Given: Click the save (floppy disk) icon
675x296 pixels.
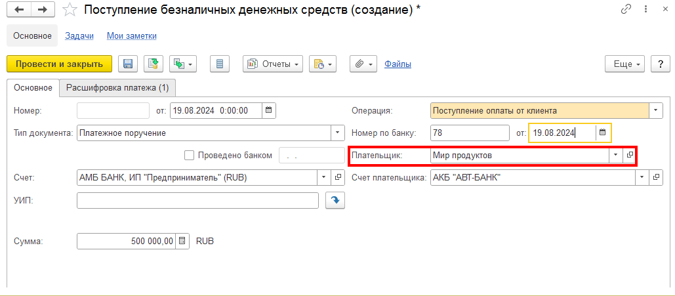Looking at the screenshot, I should pos(128,64).
